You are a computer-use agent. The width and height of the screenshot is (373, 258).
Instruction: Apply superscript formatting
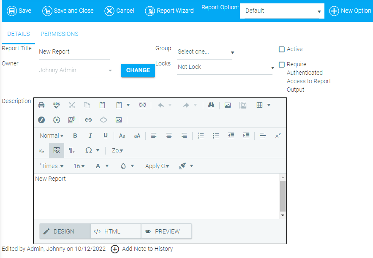pyautogui.click(x=278, y=136)
